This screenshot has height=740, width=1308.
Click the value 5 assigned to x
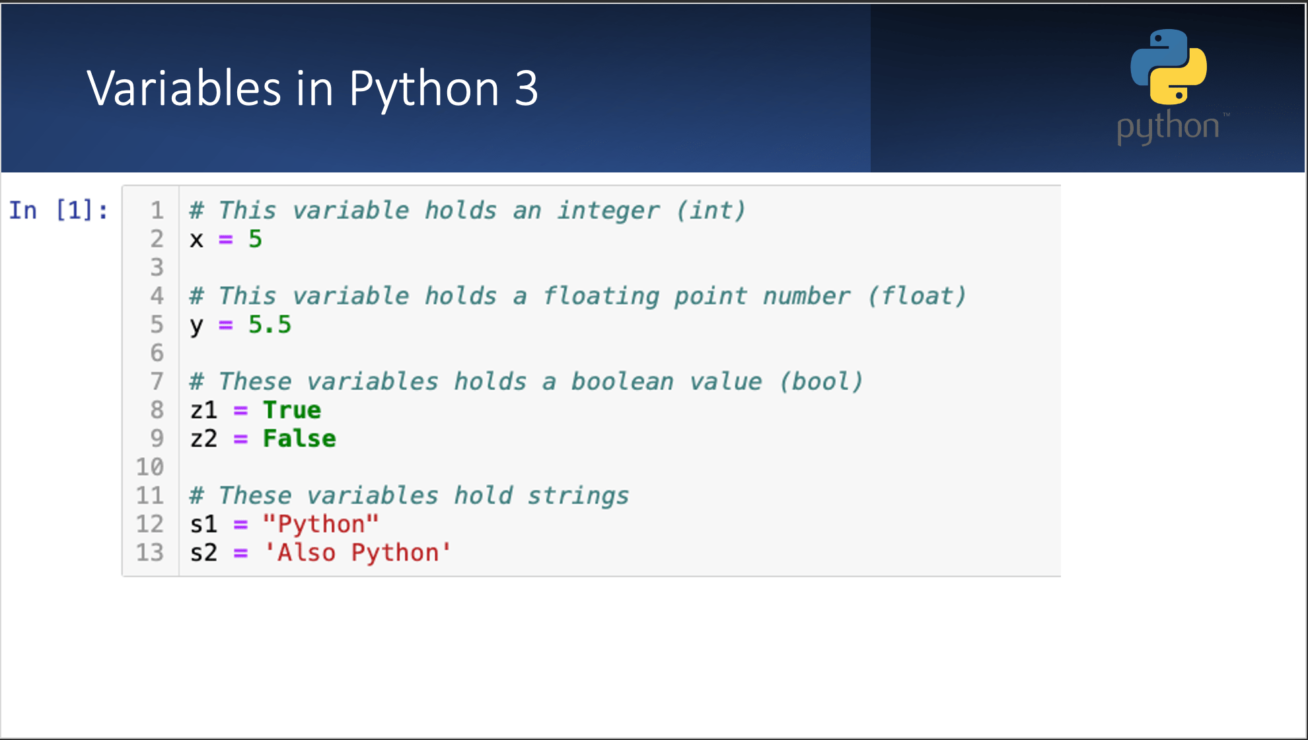pyautogui.click(x=255, y=239)
